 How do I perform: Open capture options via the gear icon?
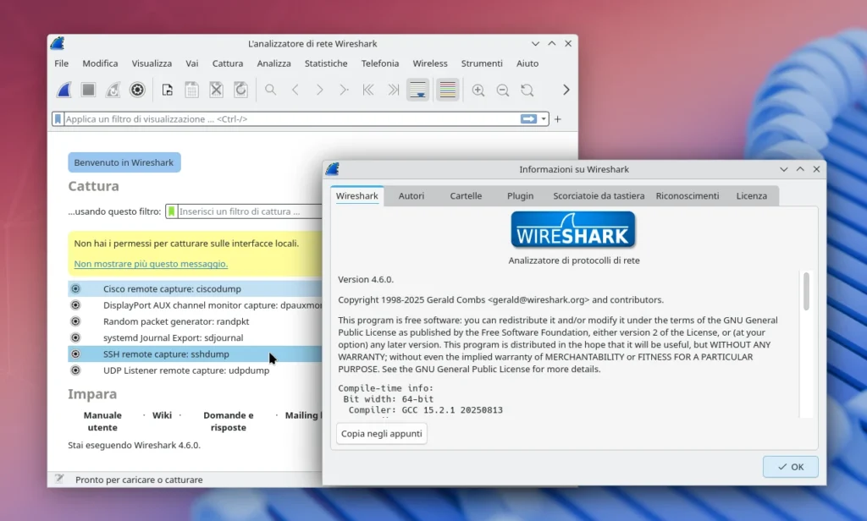137,90
